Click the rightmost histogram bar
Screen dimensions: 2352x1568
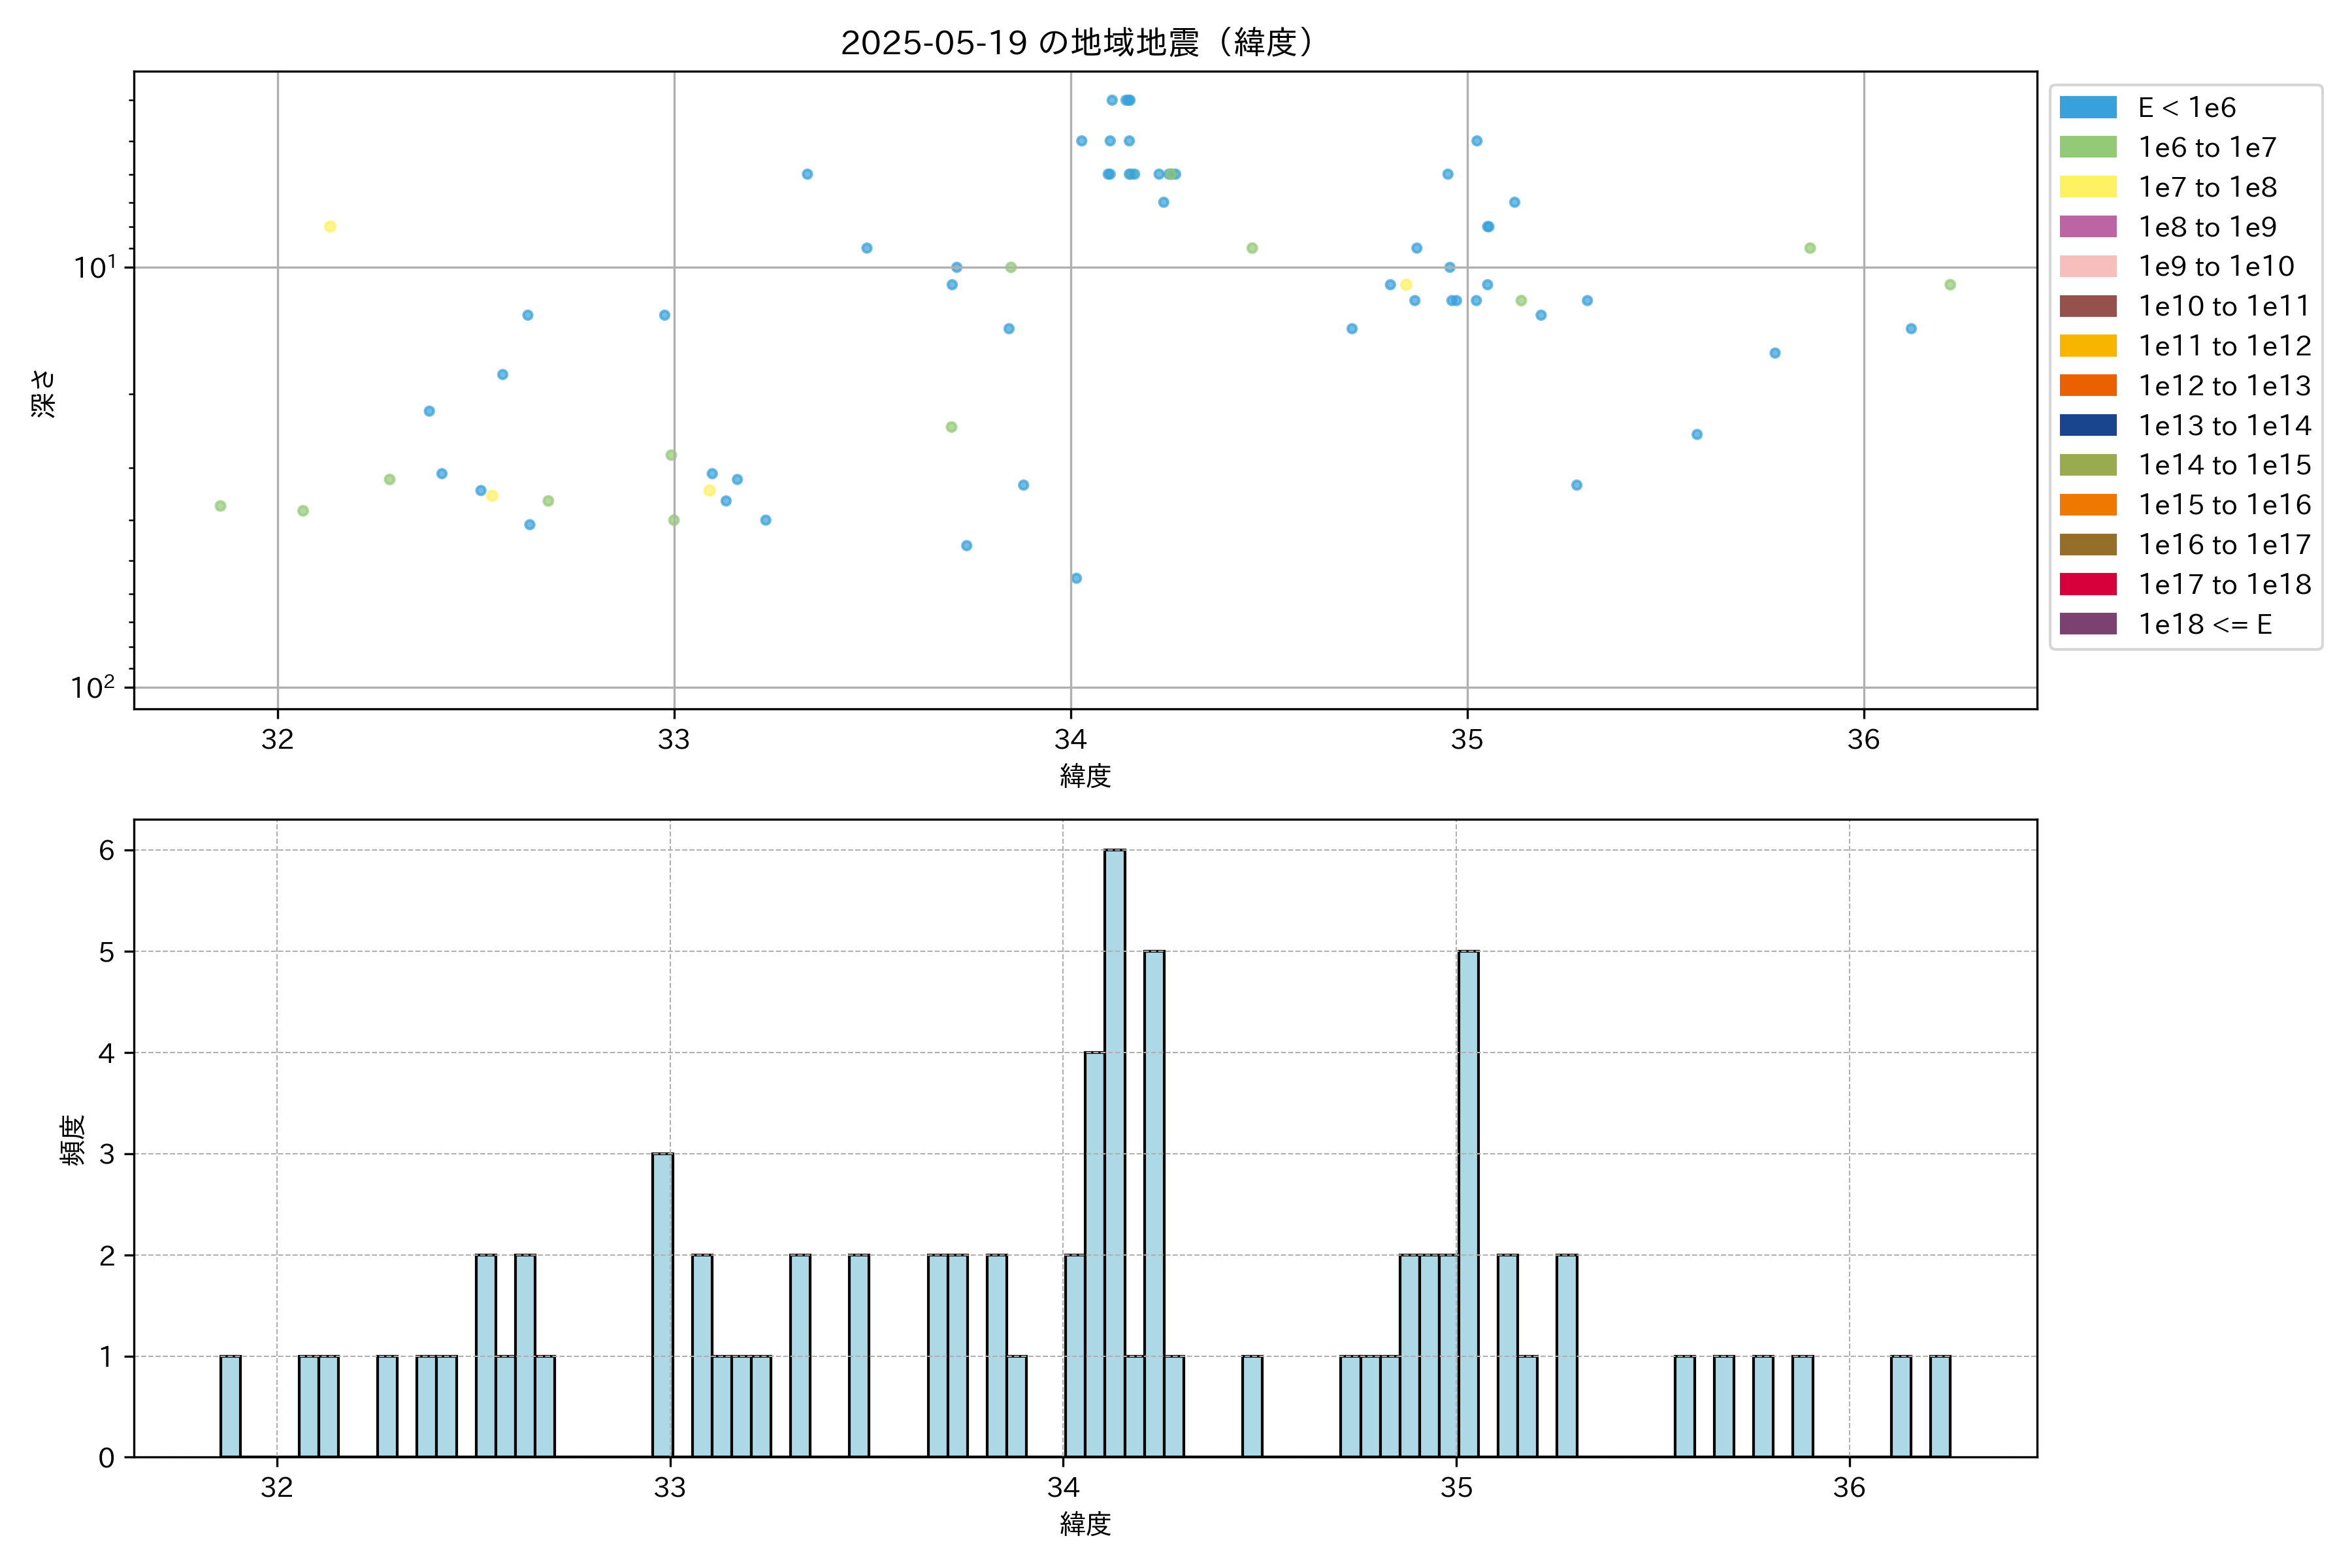point(1939,1406)
